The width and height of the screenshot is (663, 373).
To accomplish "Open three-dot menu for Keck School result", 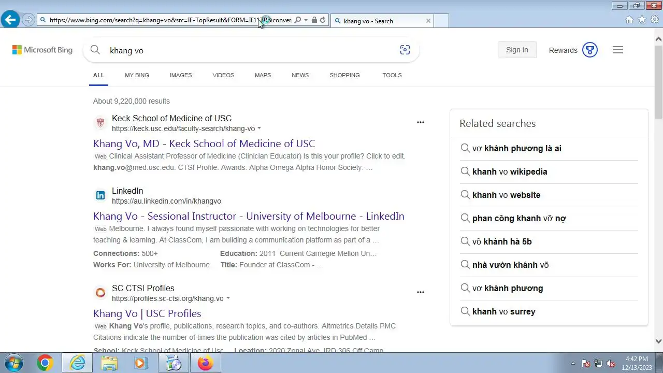I will click(x=421, y=122).
